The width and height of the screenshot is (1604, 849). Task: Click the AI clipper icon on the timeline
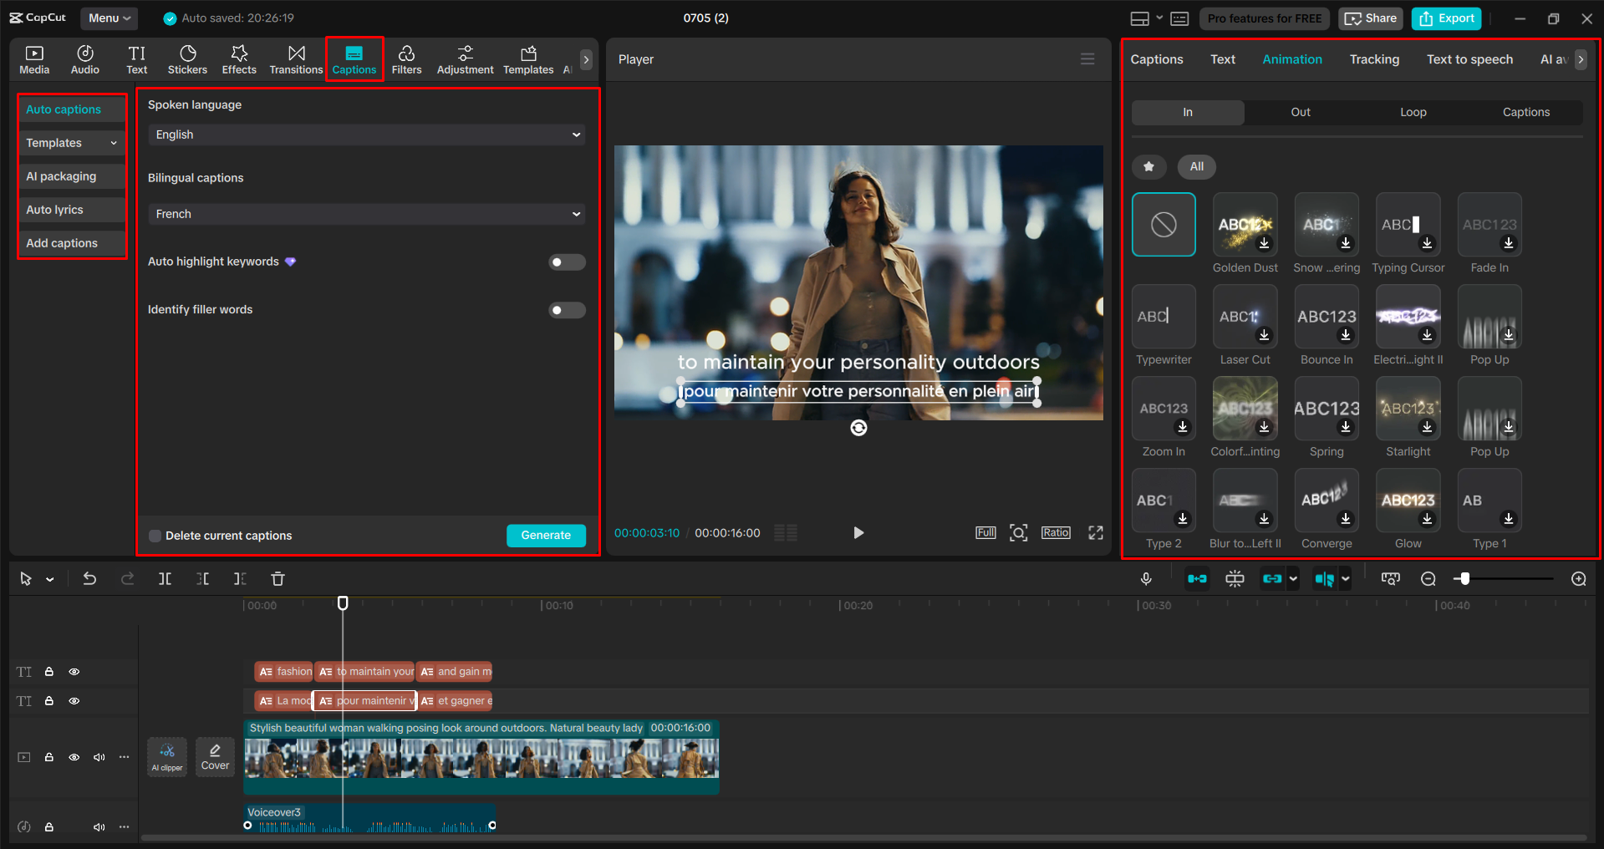pyautogui.click(x=166, y=757)
